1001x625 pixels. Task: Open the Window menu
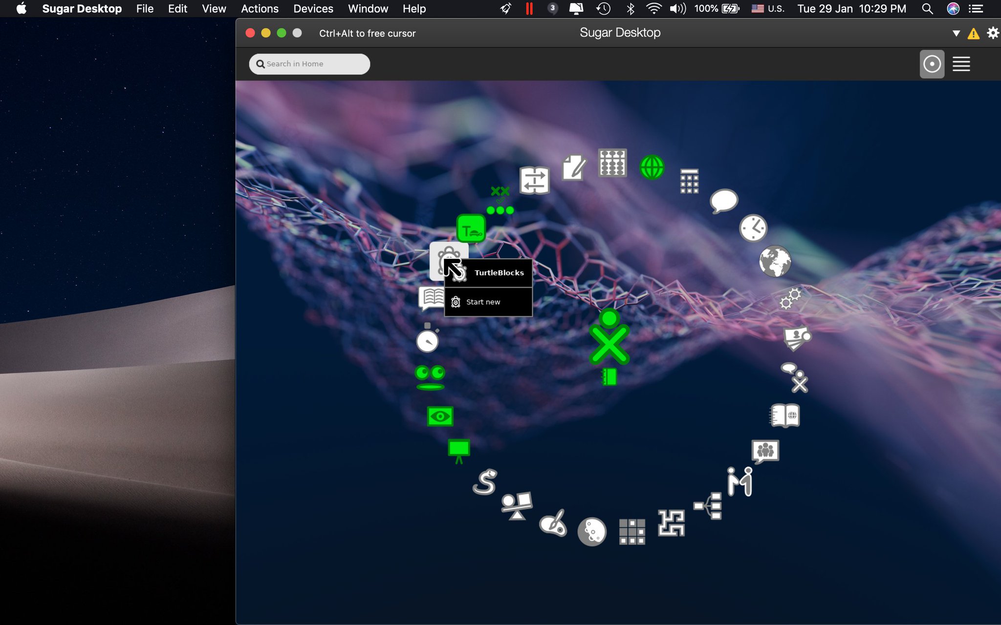pyautogui.click(x=368, y=9)
